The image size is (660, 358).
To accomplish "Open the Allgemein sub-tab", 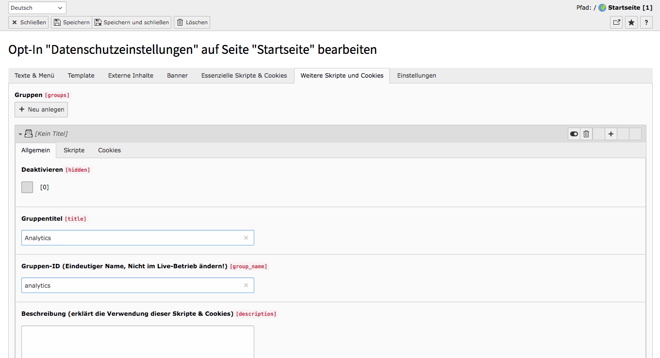I will point(35,150).
